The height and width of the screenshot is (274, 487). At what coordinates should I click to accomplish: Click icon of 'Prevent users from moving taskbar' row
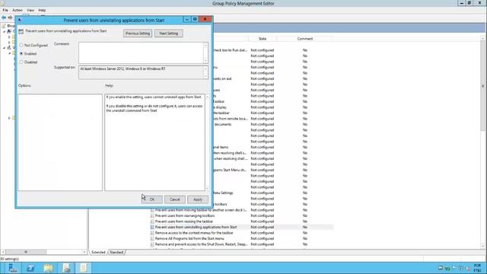click(152, 210)
